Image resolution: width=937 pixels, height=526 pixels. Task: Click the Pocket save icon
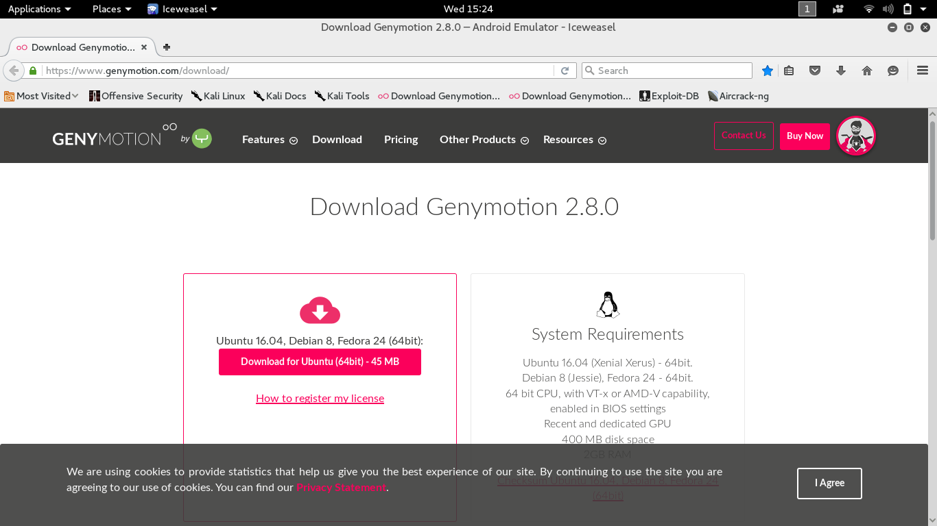tap(815, 71)
